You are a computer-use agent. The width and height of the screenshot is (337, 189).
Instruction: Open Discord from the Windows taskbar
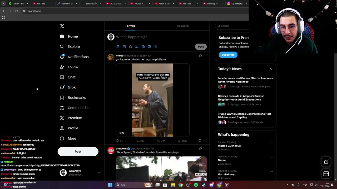click(211, 185)
